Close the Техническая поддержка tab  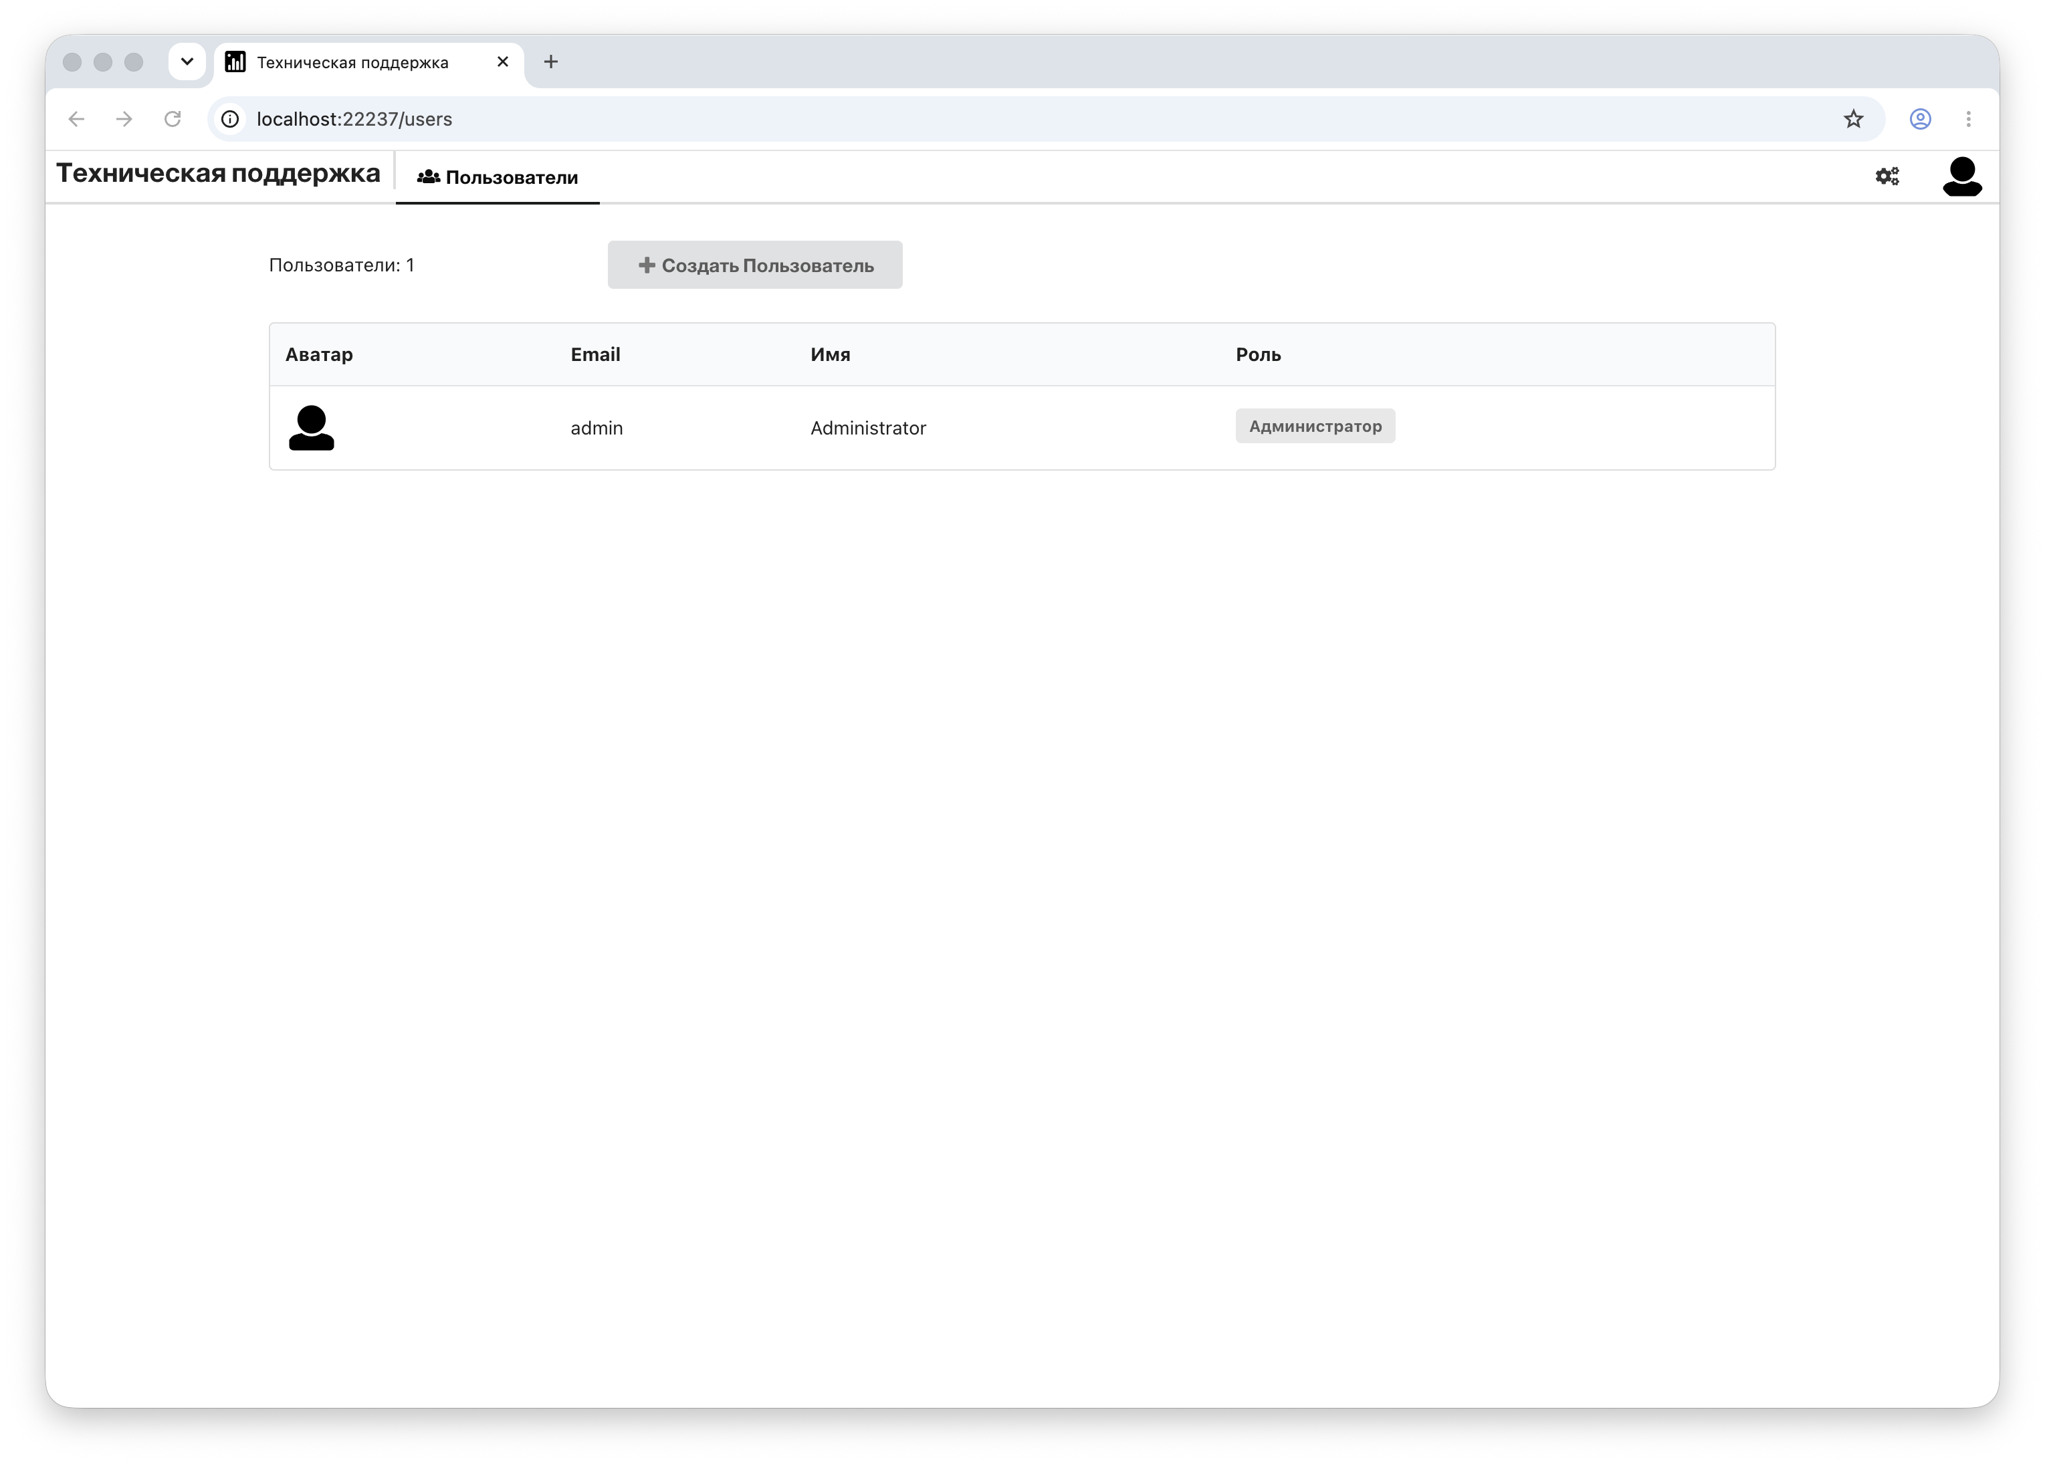[503, 62]
